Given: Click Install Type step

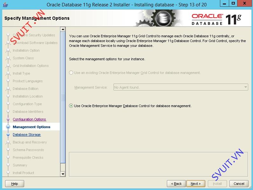Looking at the screenshot, I should click(x=21, y=73).
